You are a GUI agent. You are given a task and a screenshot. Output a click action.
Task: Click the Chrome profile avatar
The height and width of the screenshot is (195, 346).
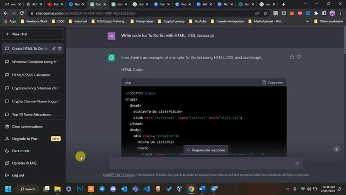click(x=332, y=13)
